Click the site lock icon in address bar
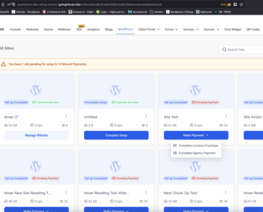Viewport: 263px width, 212px height. (x=3, y=4)
